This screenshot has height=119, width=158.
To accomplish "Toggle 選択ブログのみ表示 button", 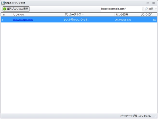I will click(x=16, y=9).
